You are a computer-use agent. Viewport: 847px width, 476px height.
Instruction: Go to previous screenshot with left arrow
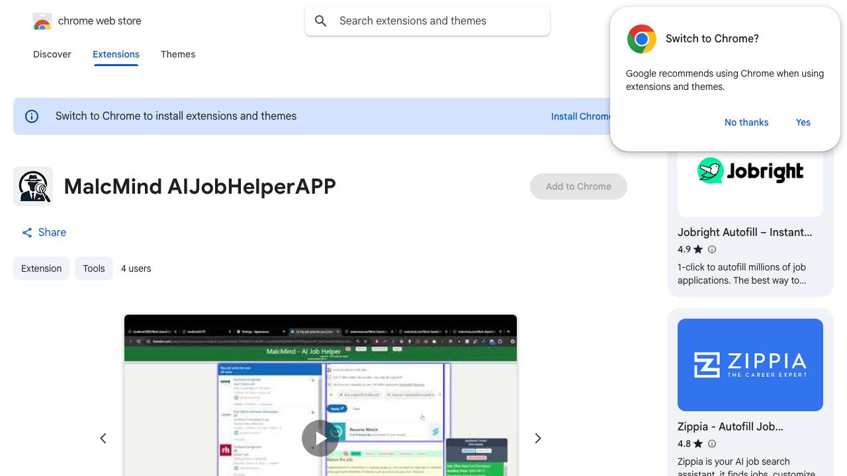pyautogui.click(x=103, y=438)
